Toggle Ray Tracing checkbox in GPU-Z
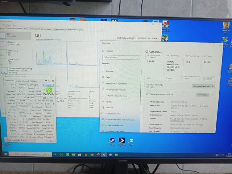 (x=28, y=137)
